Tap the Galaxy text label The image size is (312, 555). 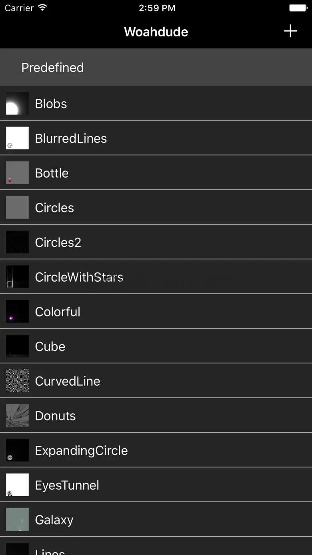click(x=54, y=520)
